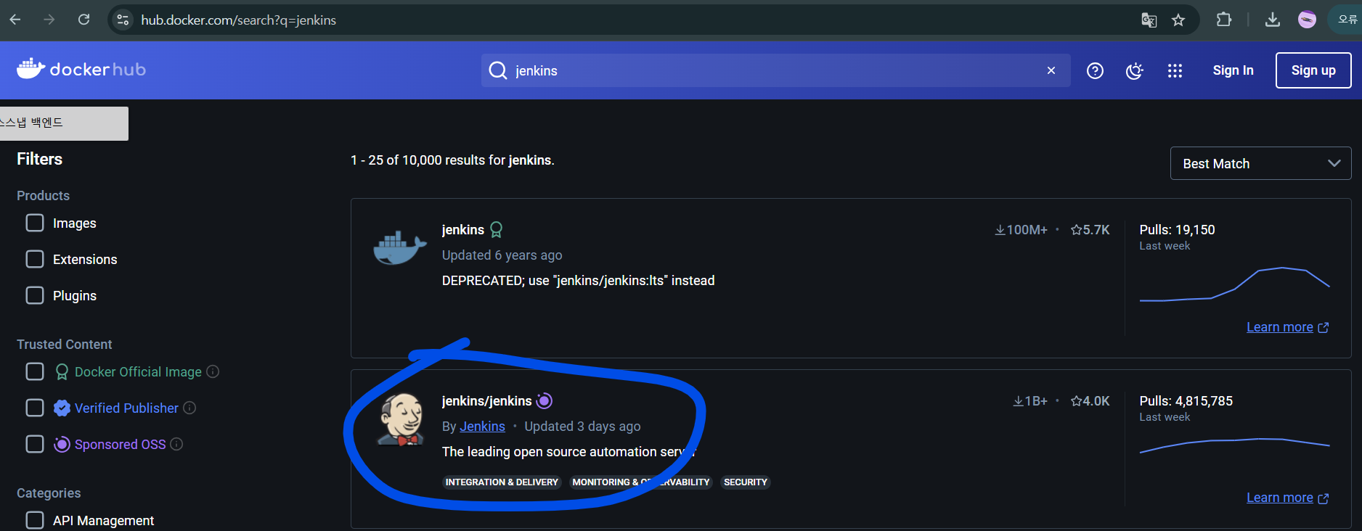This screenshot has height=531, width=1362.
Task: Click into the jenkins search field
Action: 775,70
